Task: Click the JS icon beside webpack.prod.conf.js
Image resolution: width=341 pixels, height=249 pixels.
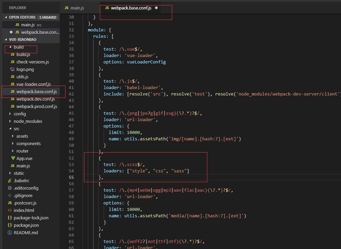Action: pos(12,107)
